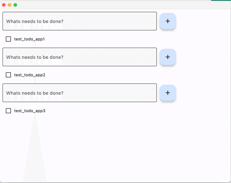The height and width of the screenshot is (183, 231).
Task: Maximize the window using the green button
Action: 15,5
